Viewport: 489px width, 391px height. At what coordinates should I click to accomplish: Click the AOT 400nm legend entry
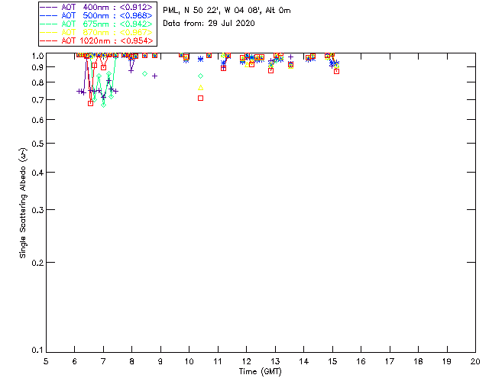tap(96, 7)
